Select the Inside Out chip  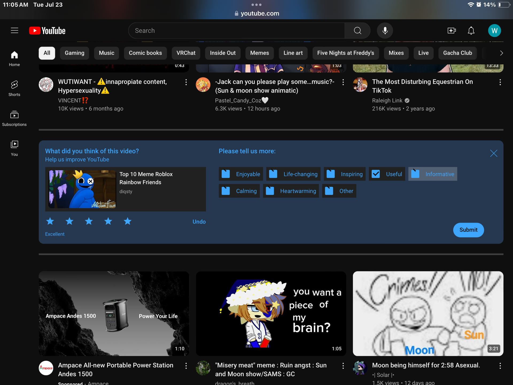pos(223,53)
